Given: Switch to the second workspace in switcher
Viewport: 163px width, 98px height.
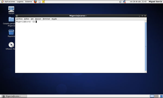Looking at the screenshot, I should (x=156, y=96).
